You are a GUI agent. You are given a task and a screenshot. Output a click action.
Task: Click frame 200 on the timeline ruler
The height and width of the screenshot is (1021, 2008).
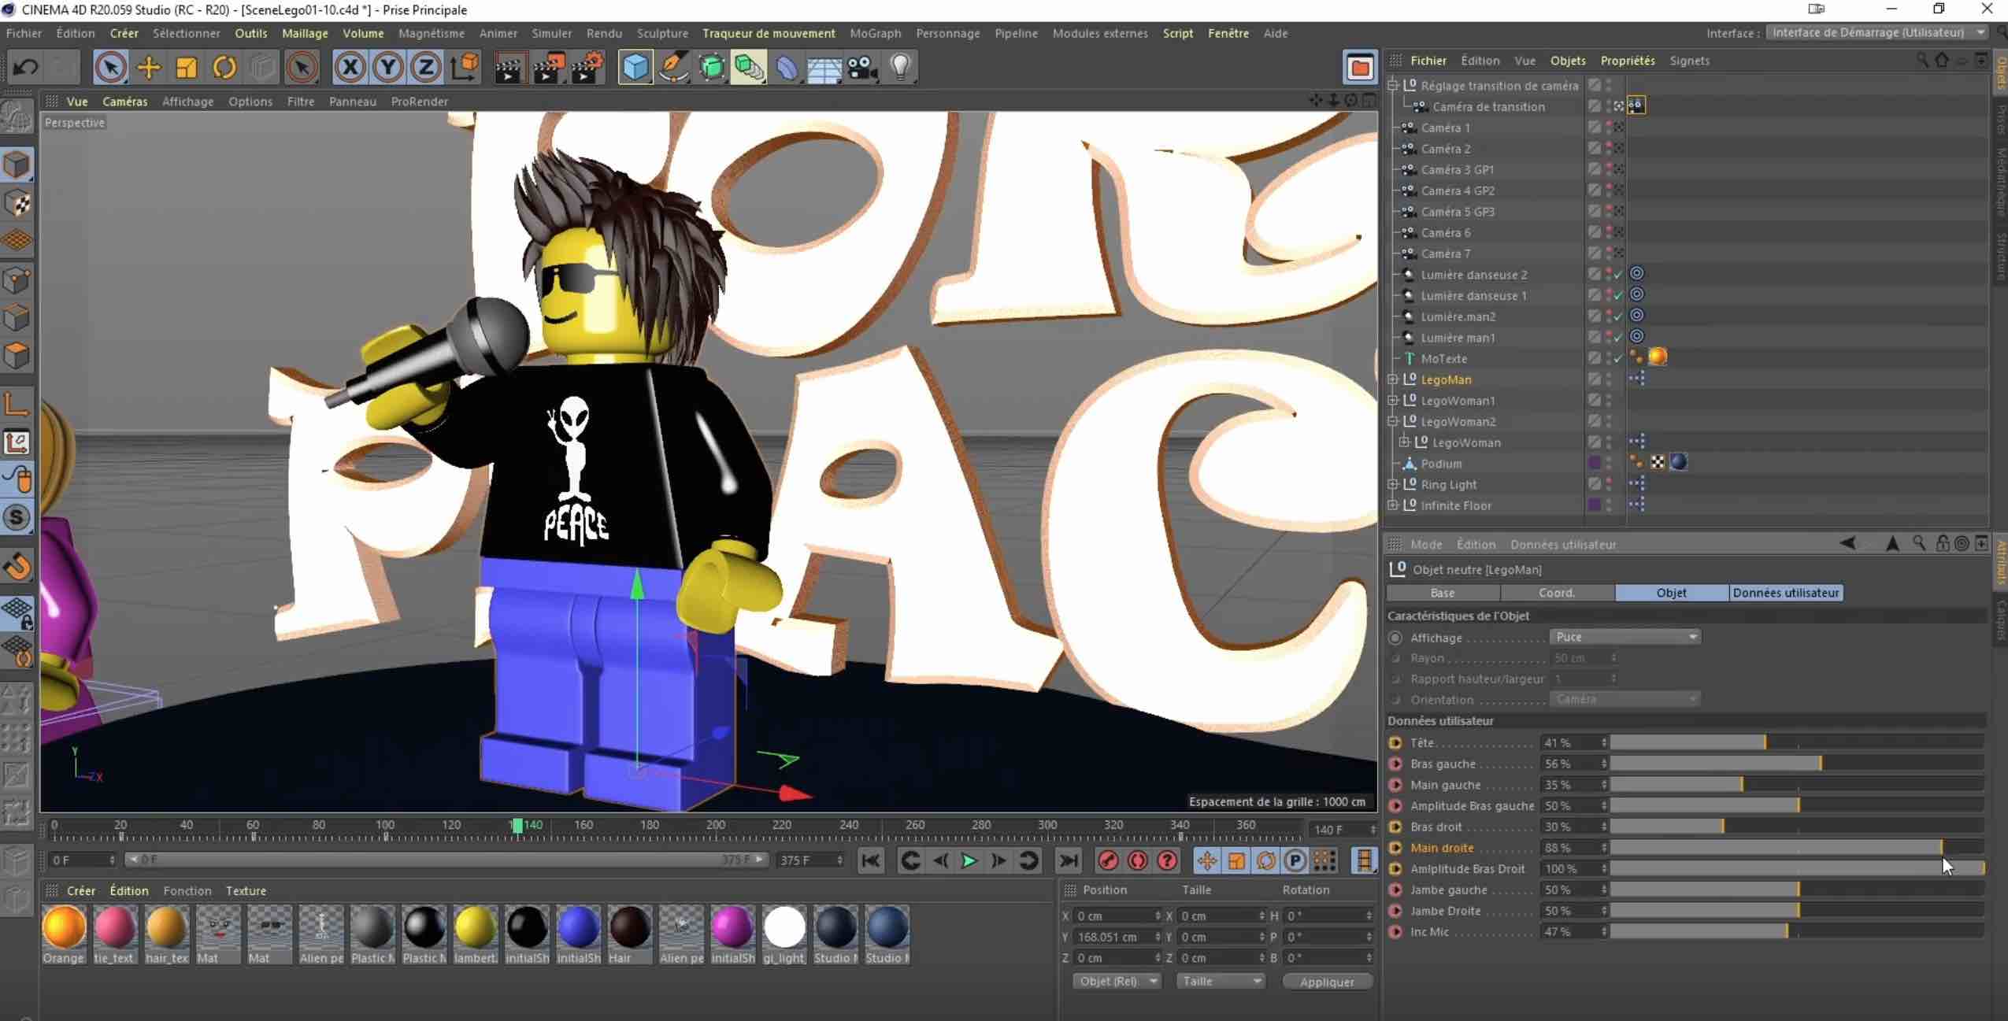click(715, 826)
